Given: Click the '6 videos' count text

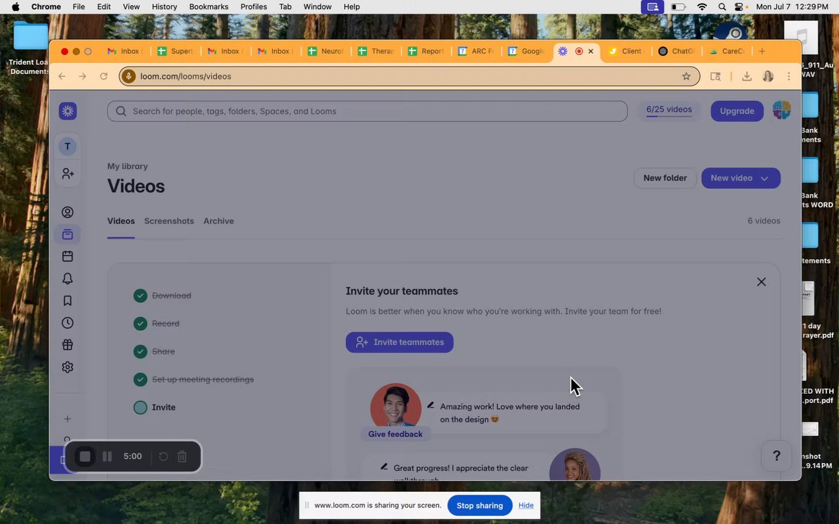Looking at the screenshot, I should 764,221.
